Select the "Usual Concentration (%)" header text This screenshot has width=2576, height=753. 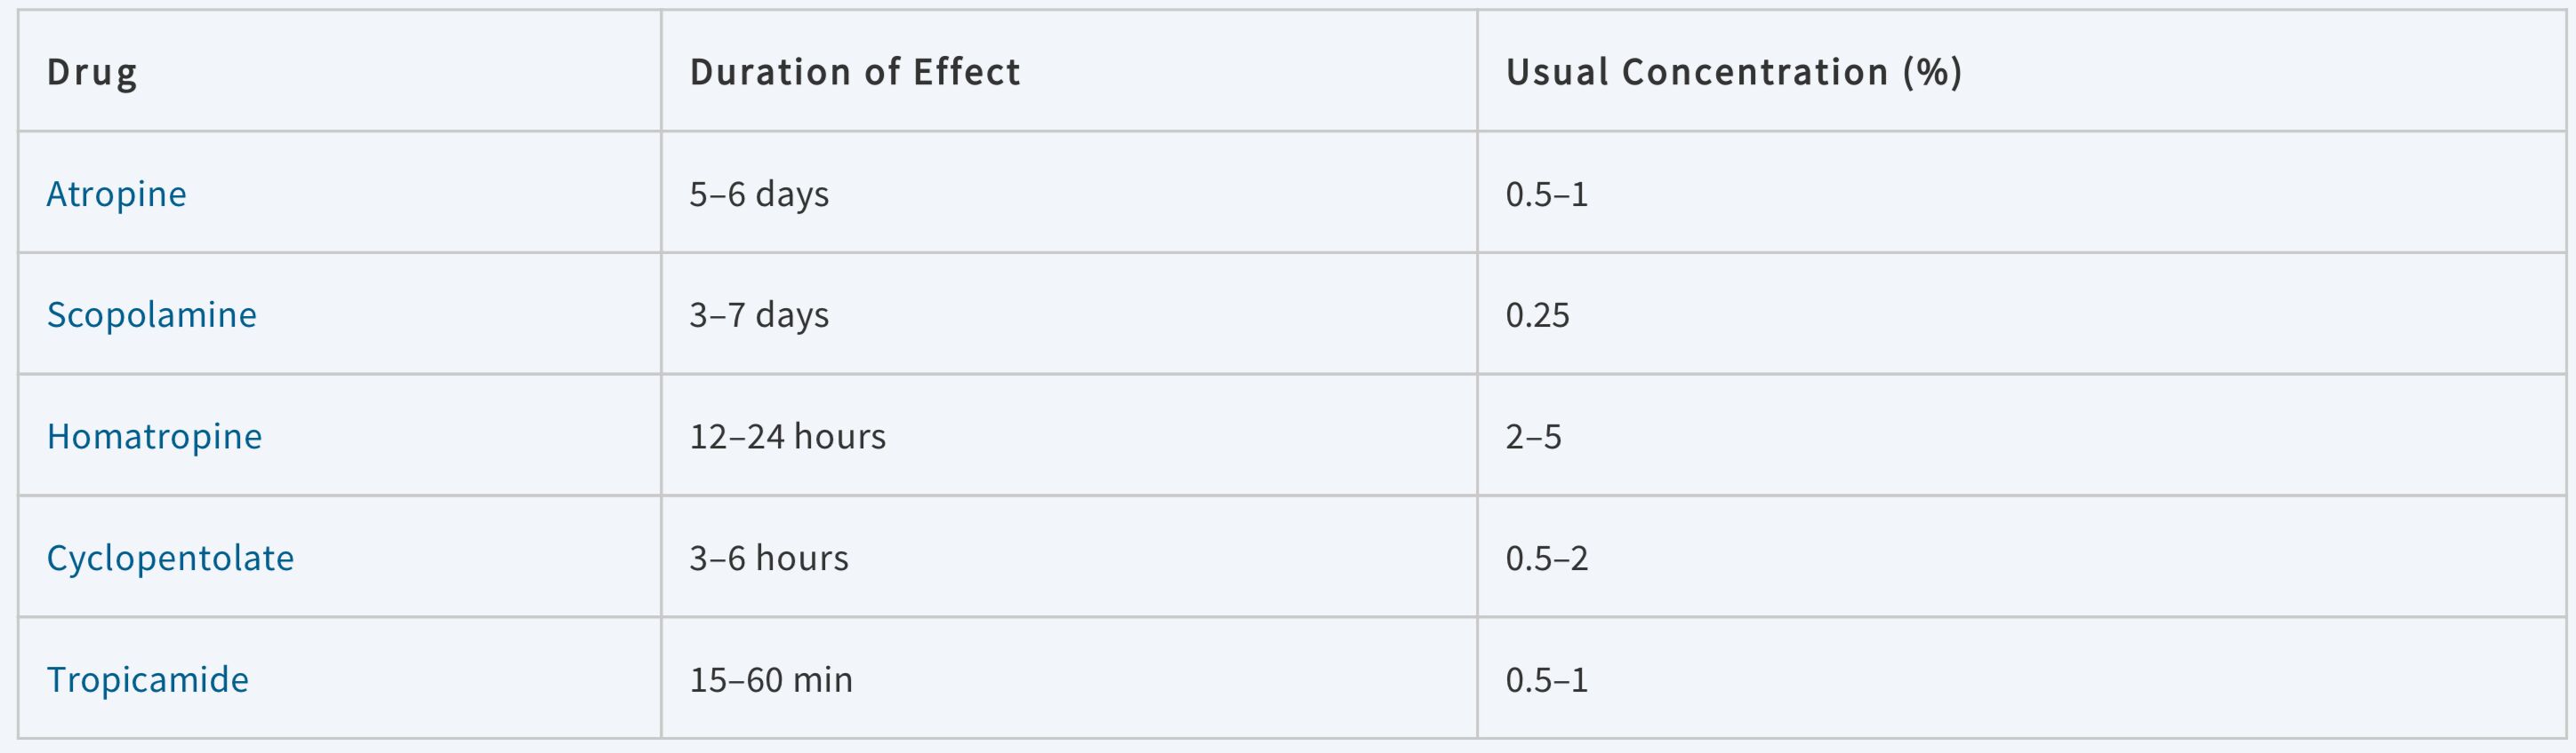tap(1733, 72)
